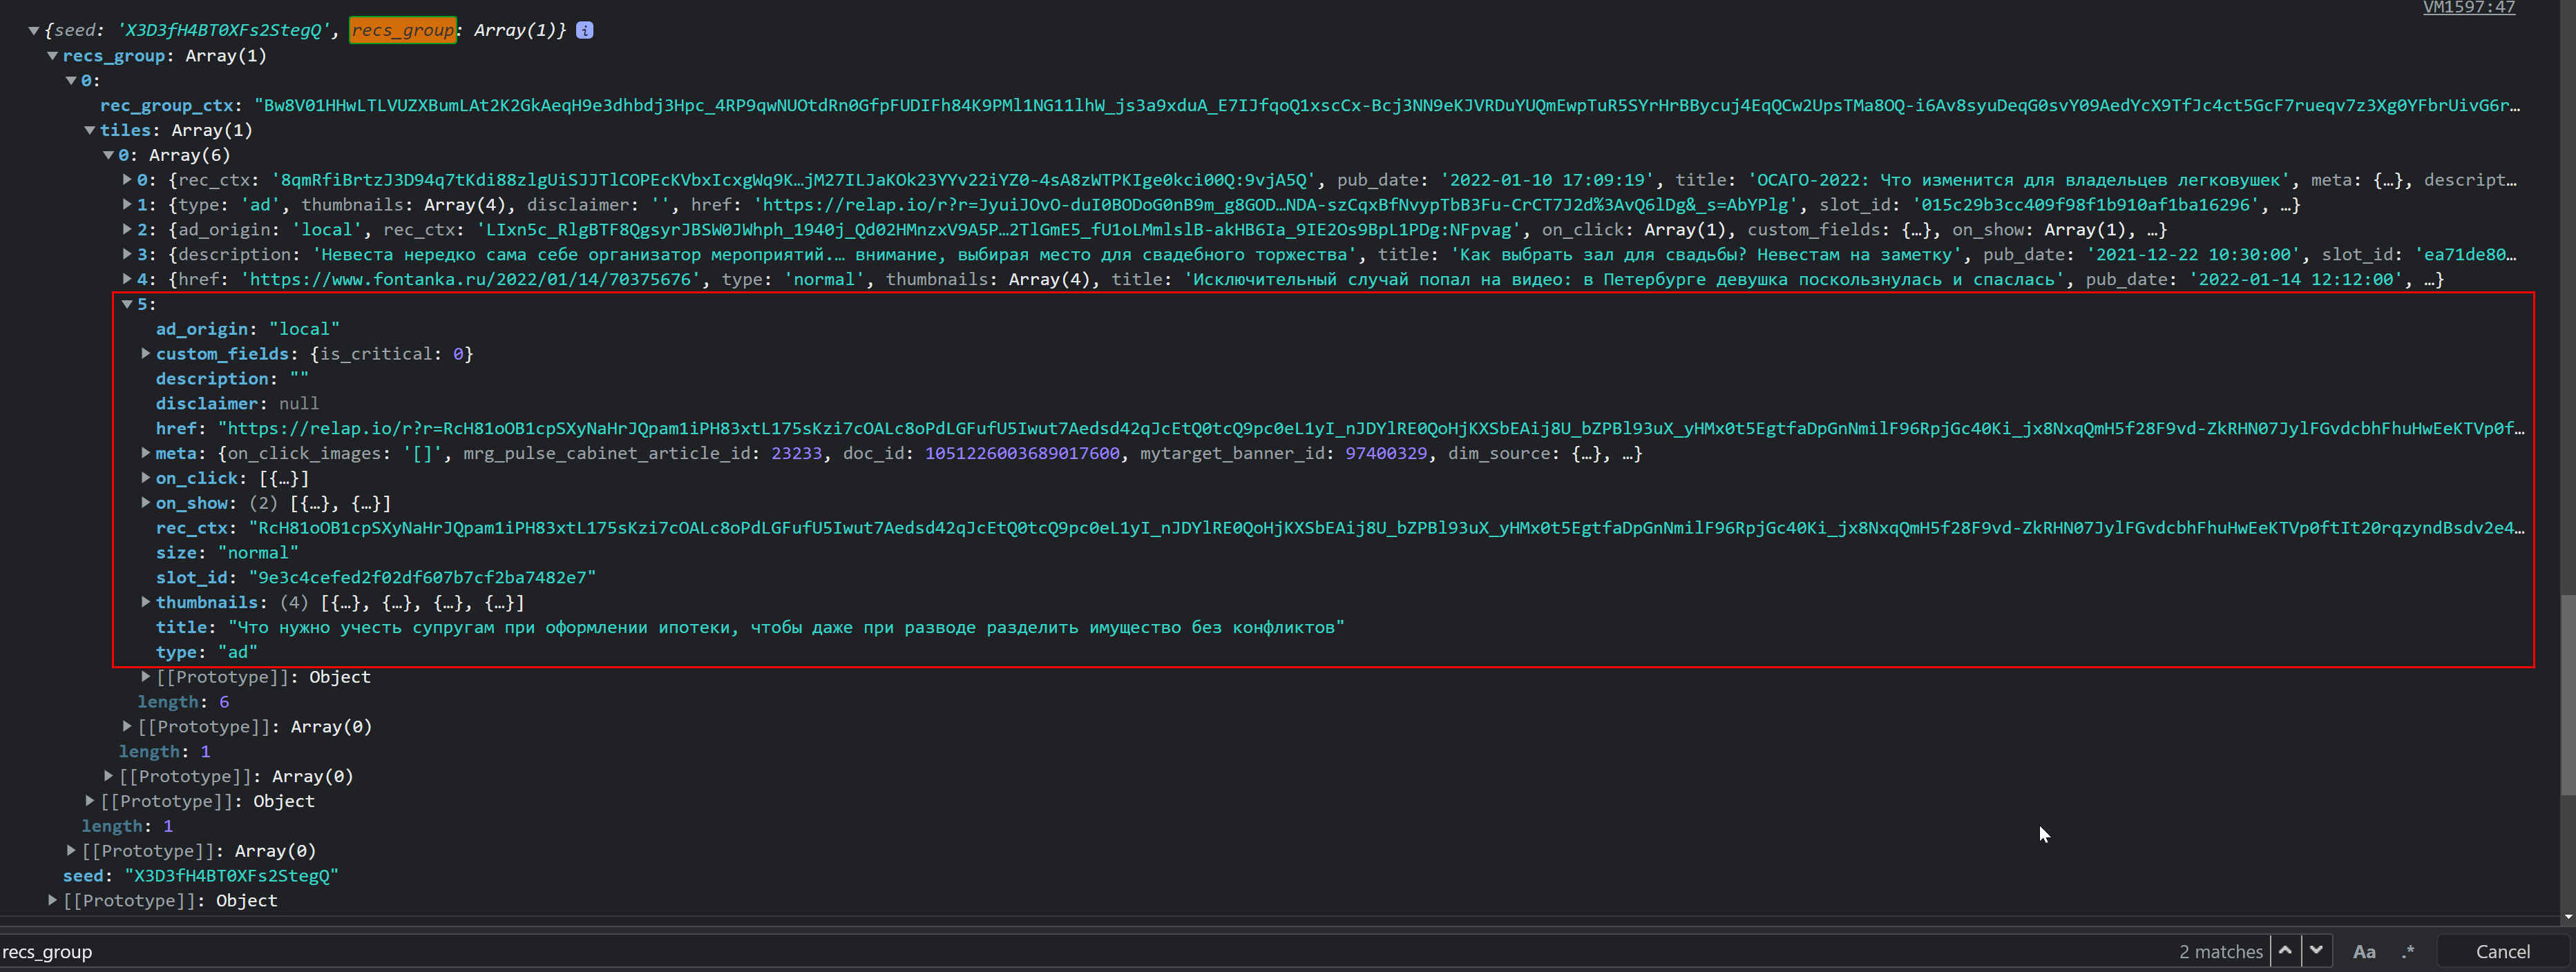This screenshot has height=972, width=2576.
Task: Click inside the recs_group search input field
Action: pyautogui.click(x=400, y=951)
